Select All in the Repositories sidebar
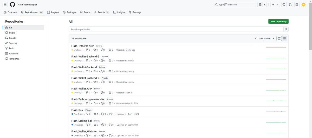 [24, 27]
